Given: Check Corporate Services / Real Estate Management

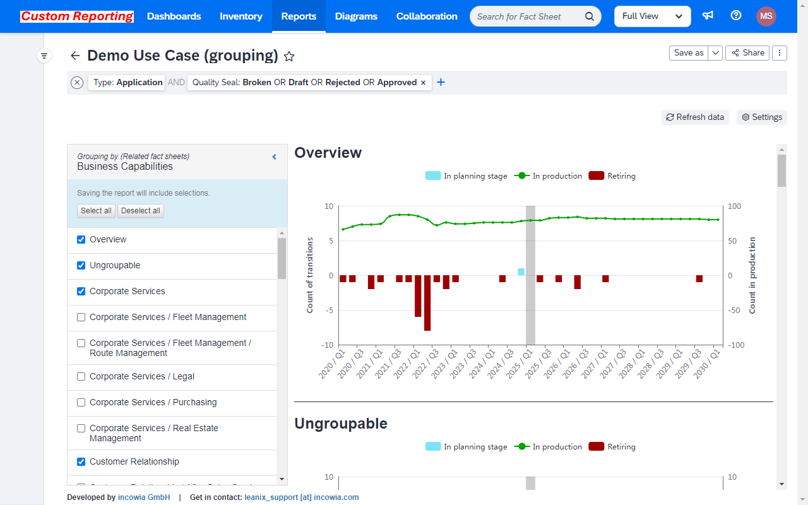Looking at the screenshot, I should point(81,428).
